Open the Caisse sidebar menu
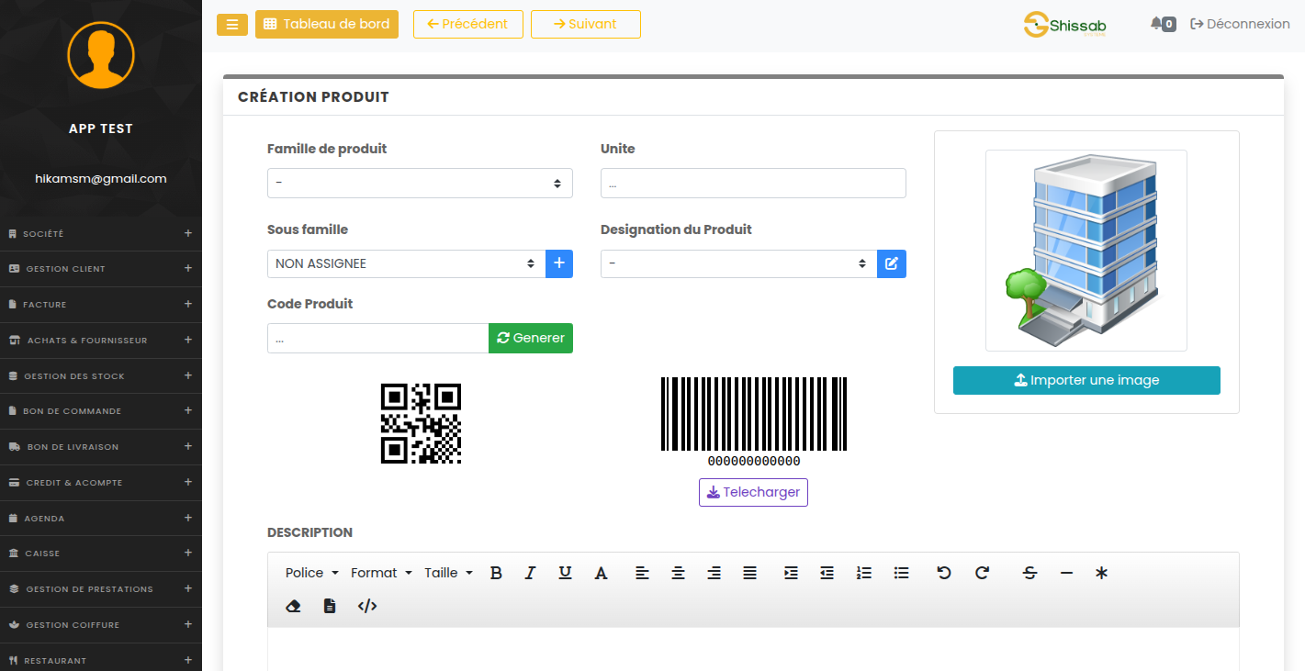 101,553
